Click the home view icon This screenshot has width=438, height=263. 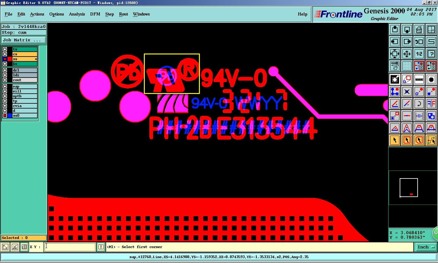419,29
